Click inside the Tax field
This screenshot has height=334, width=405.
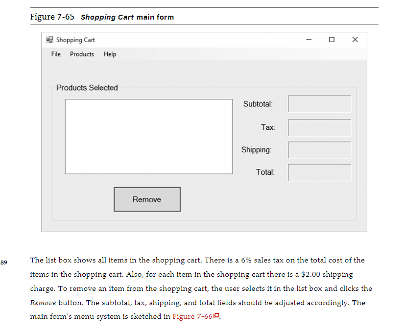click(319, 127)
